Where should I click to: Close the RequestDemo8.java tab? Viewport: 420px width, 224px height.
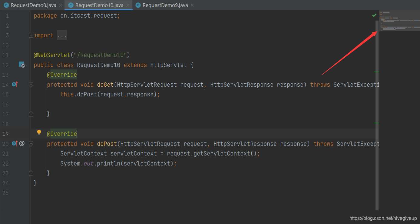click(x=61, y=5)
